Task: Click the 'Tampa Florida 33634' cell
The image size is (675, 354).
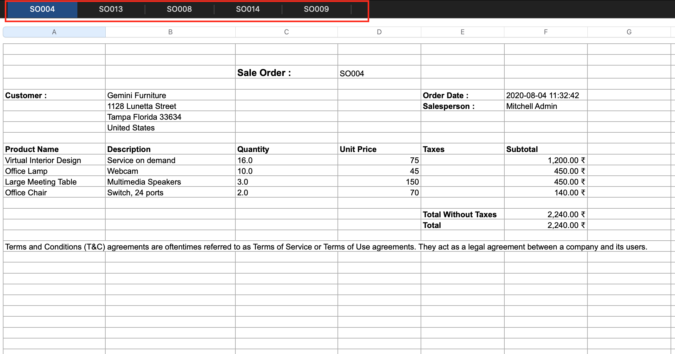Action: [x=170, y=117]
